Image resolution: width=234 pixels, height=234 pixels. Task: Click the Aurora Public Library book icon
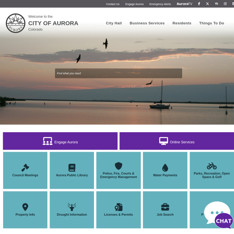click(72, 168)
